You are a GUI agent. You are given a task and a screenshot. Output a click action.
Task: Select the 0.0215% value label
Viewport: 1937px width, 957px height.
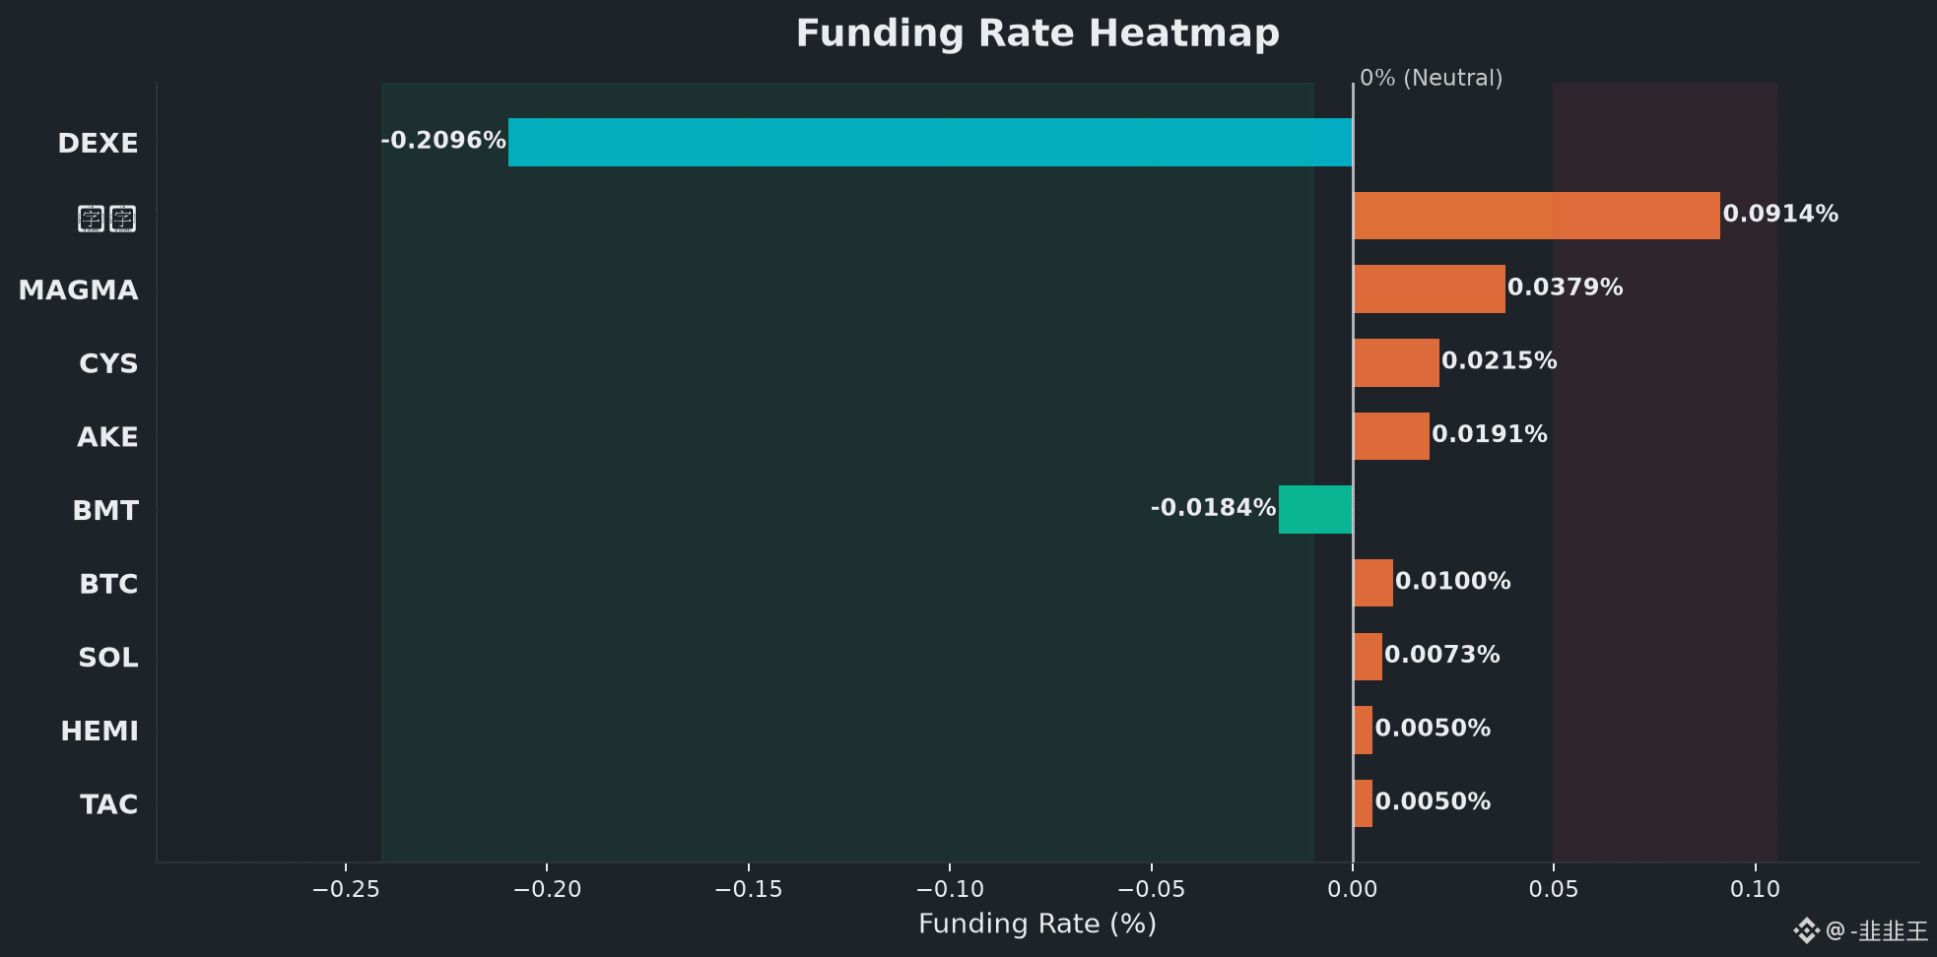coord(1500,361)
